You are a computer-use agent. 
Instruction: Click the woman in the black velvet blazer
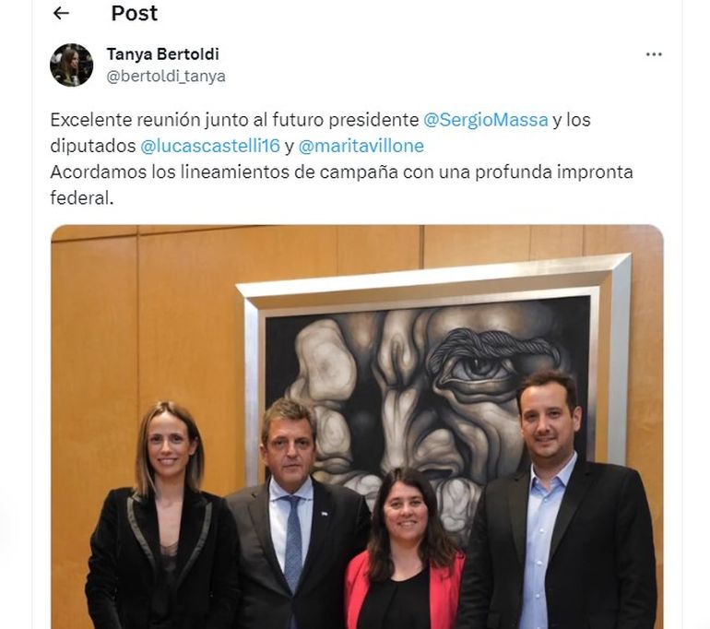tap(163, 516)
